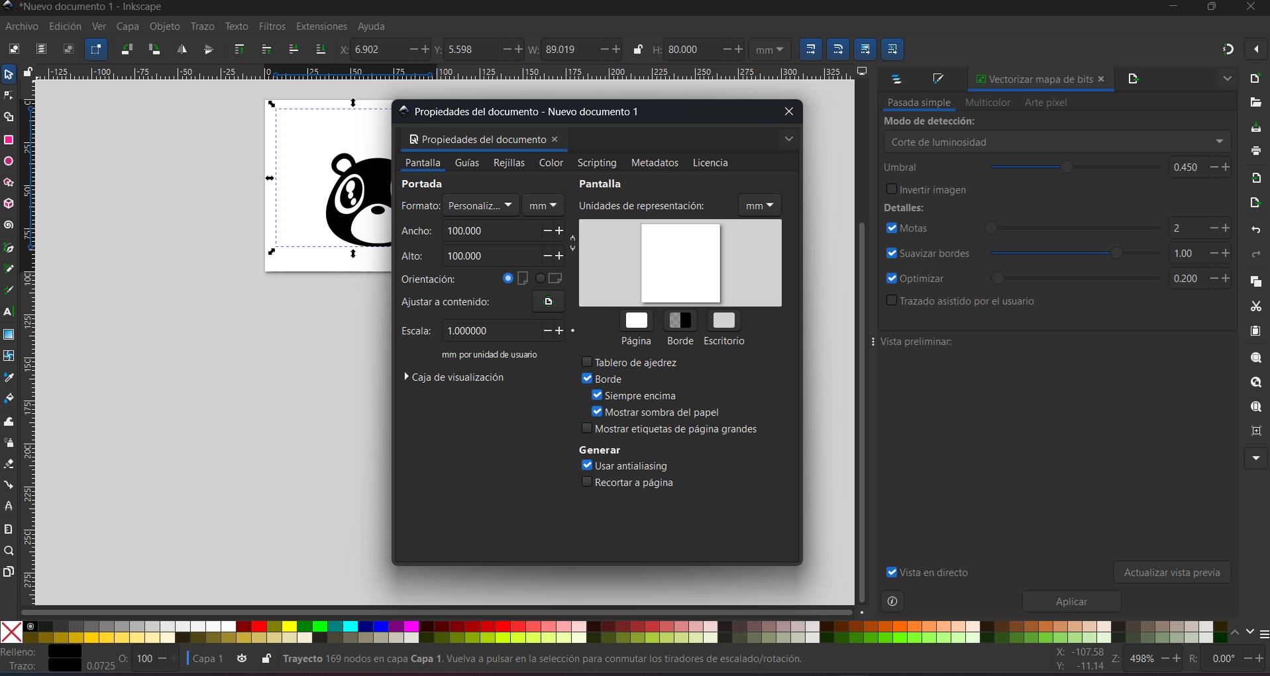Uncheck Vista en directo
This screenshot has width=1270, height=676.
pos(892,572)
